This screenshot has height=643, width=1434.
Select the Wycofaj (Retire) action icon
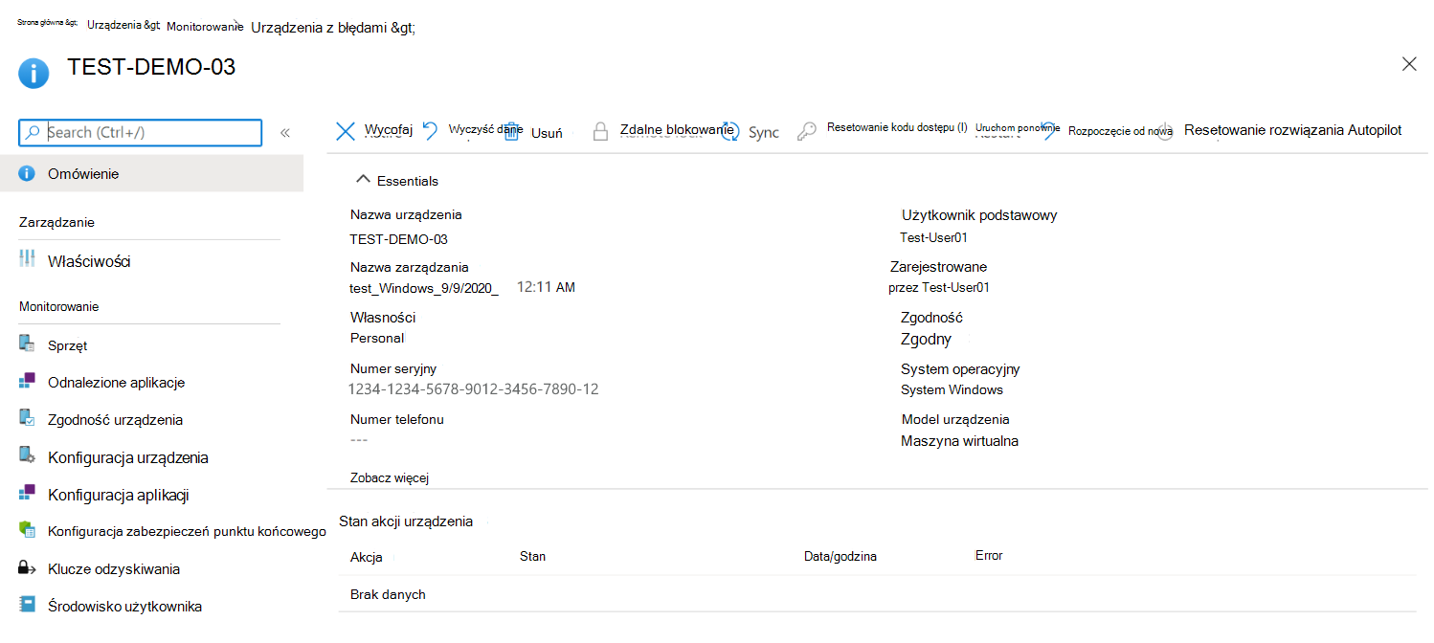point(346,131)
